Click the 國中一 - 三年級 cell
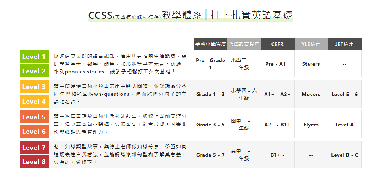Viewport: 376px width, 175px height. point(244,125)
